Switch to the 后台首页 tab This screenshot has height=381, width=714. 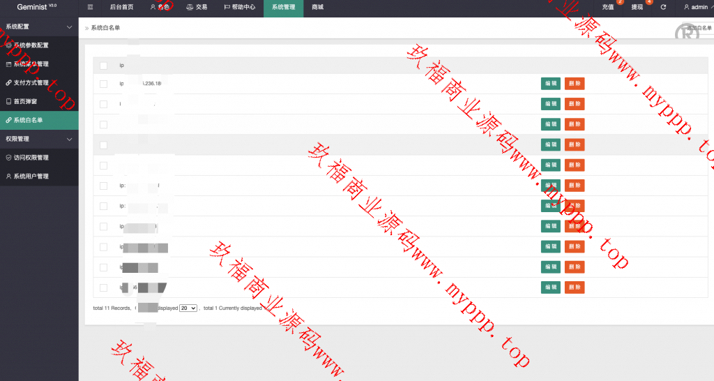[x=121, y=7]
